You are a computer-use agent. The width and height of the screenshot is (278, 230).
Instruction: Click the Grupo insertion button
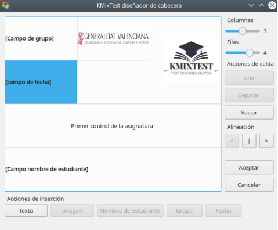(x=185, y=210)
